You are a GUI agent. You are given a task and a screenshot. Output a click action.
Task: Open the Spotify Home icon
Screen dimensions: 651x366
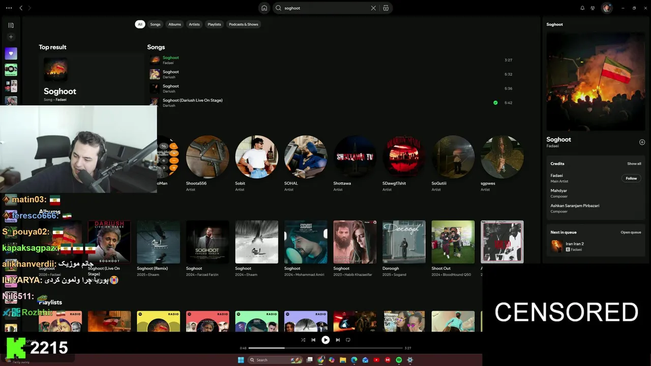264,8
